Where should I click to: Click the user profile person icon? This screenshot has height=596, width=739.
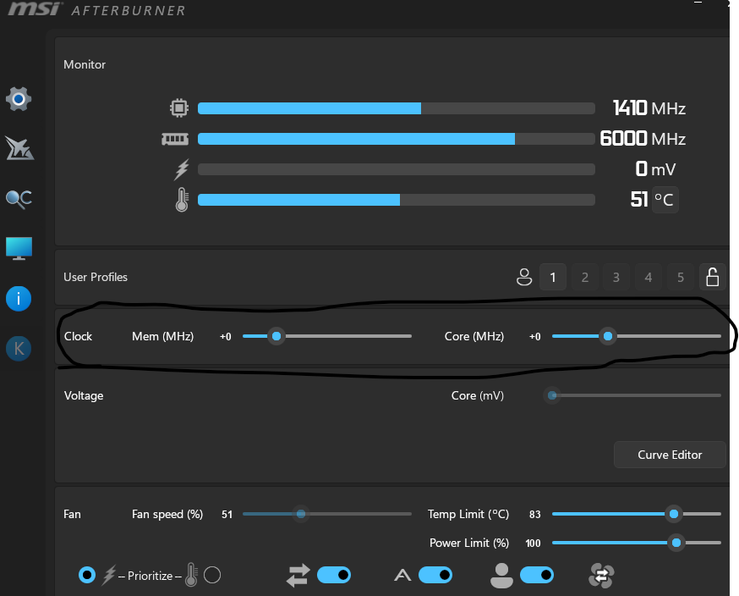(x=524, y=277)
